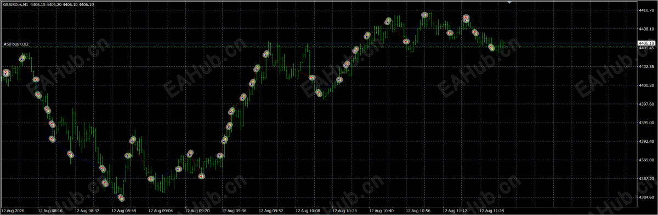
Task: Click the 4389.80 price scale label
Action: (x=646, y=160)
